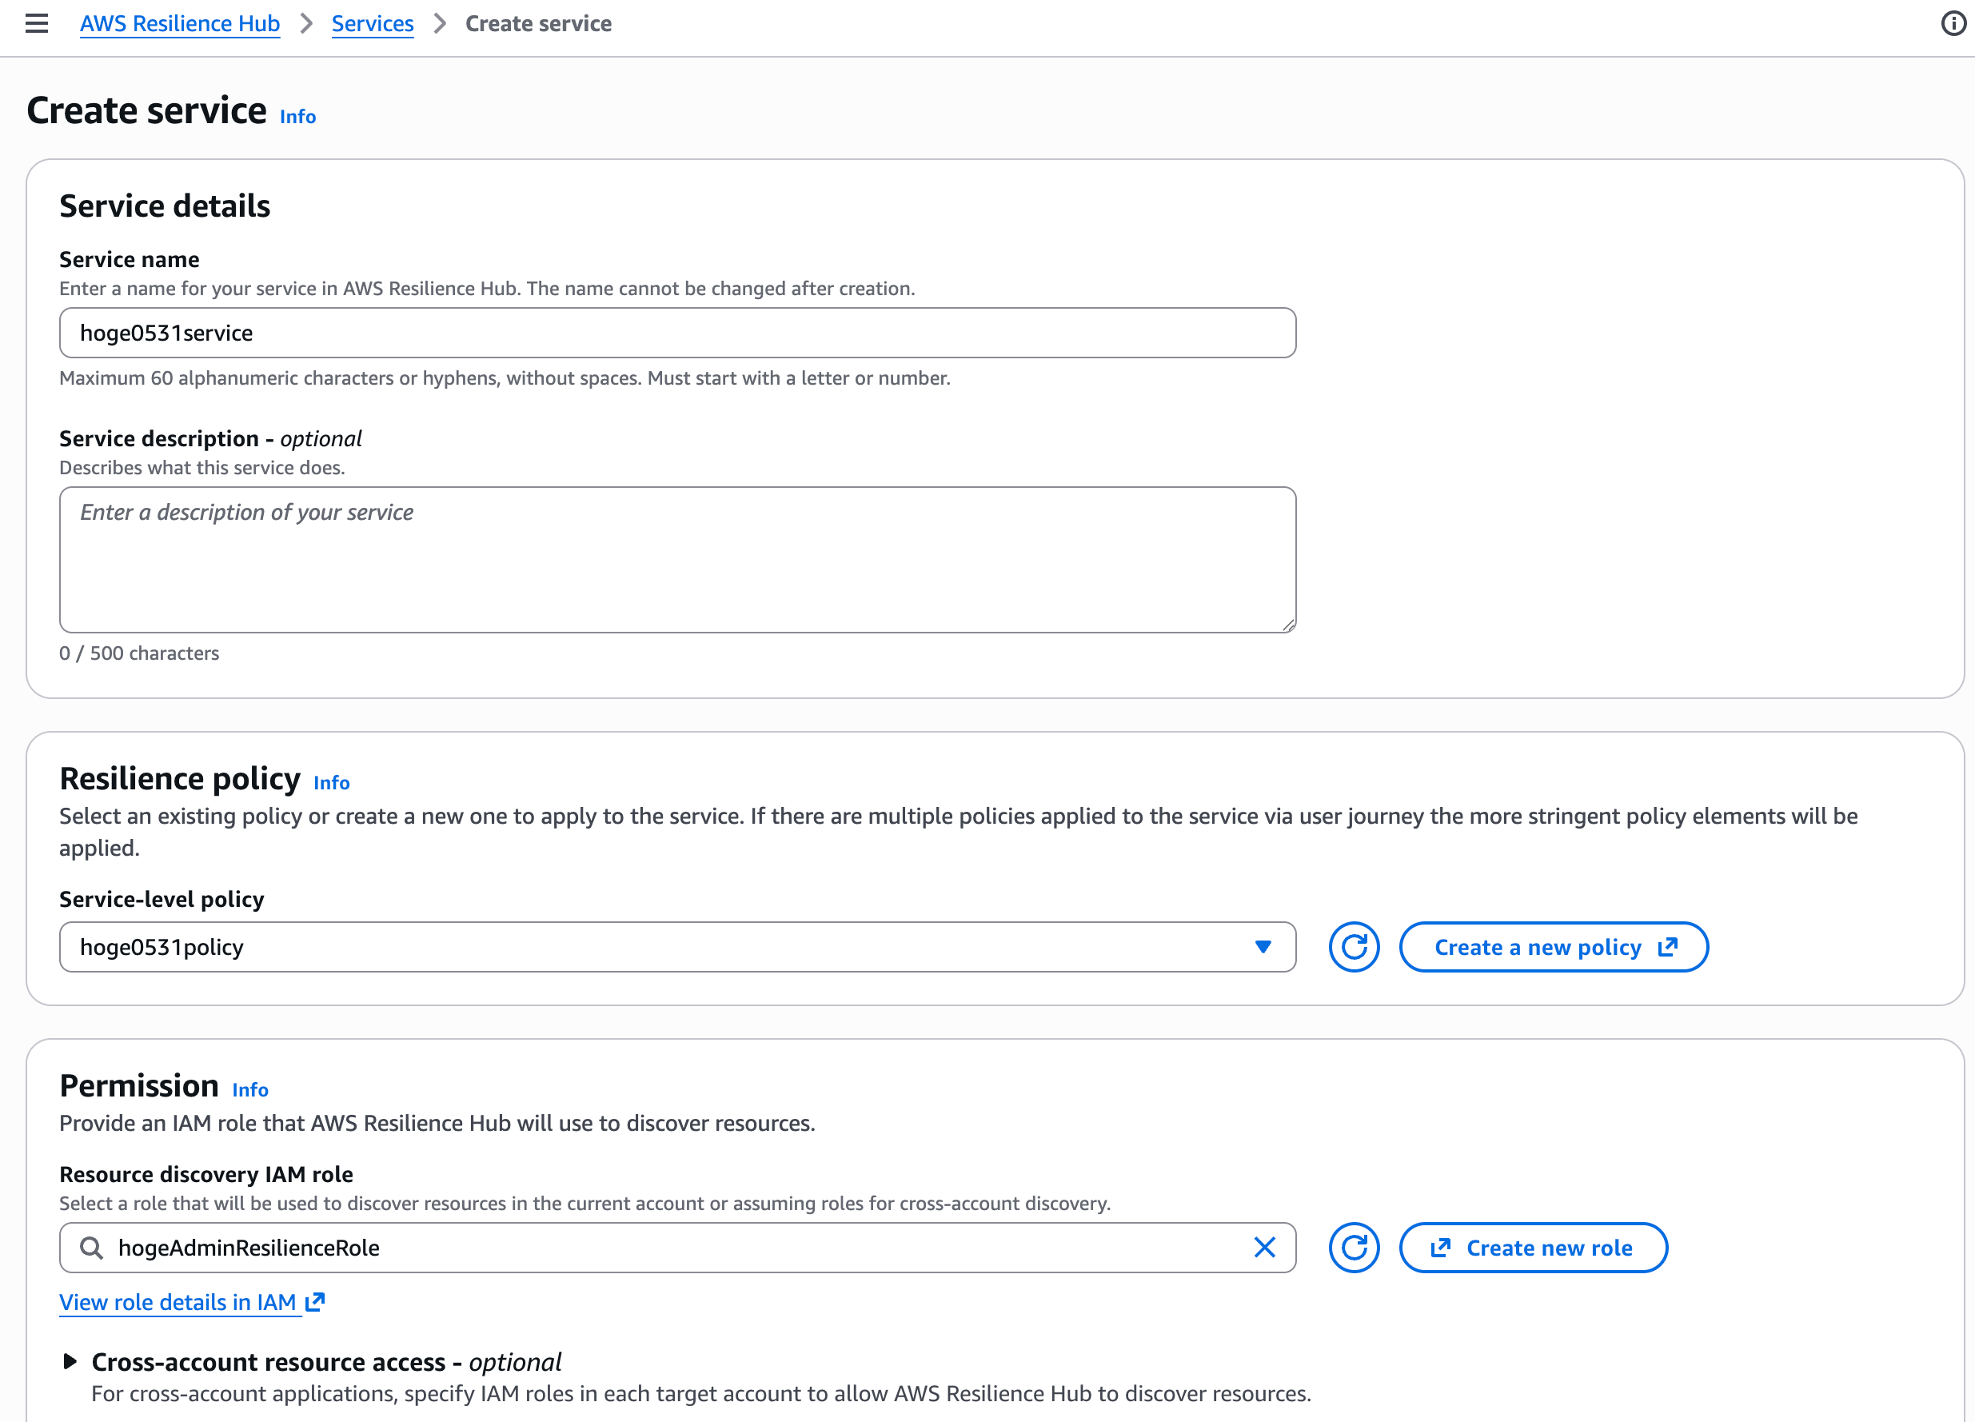This screenshot has width=1975, height=1422.
Task: Open the Service-level policy dropdown
Action: 677,947
